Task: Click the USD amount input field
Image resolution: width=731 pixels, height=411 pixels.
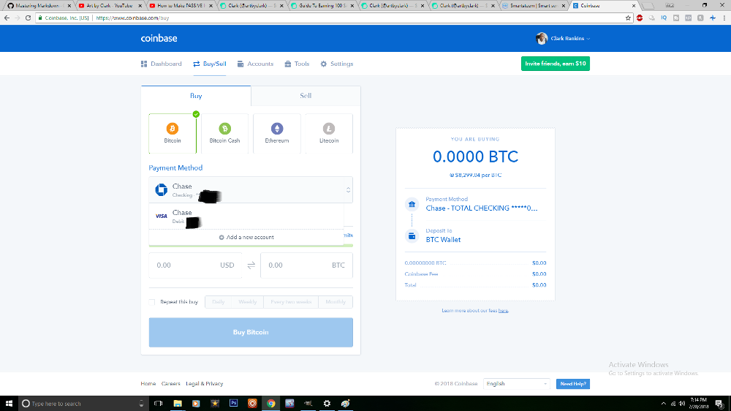Action: [195, 265]
